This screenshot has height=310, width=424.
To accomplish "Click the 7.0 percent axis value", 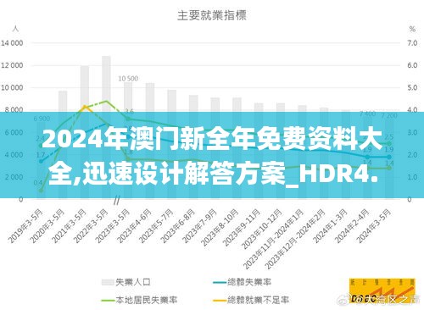I will point(412,43).
